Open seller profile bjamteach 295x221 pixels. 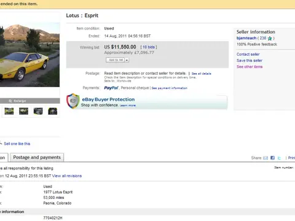(246, 38)
